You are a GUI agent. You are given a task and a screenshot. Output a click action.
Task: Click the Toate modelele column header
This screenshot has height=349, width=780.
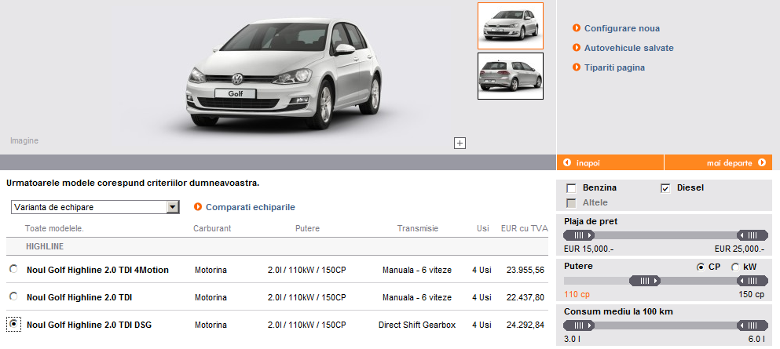(x=54, y=228)
